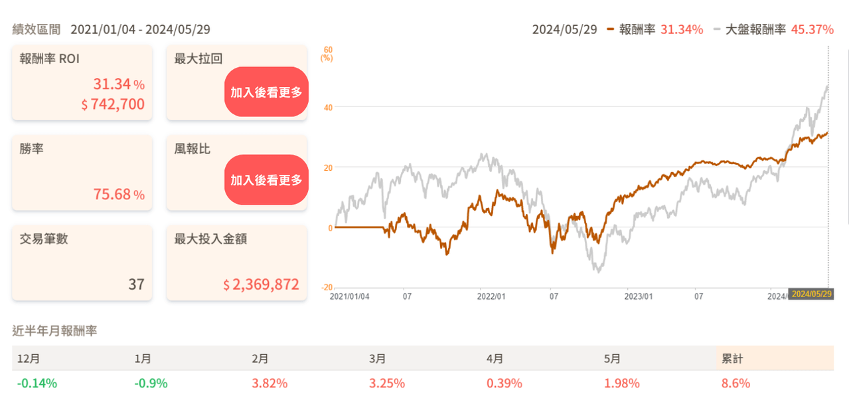Click the 加入後看更多 button on 最大拉回 card
Viewport: 849px width, 410px height.
tap(266, 92)
